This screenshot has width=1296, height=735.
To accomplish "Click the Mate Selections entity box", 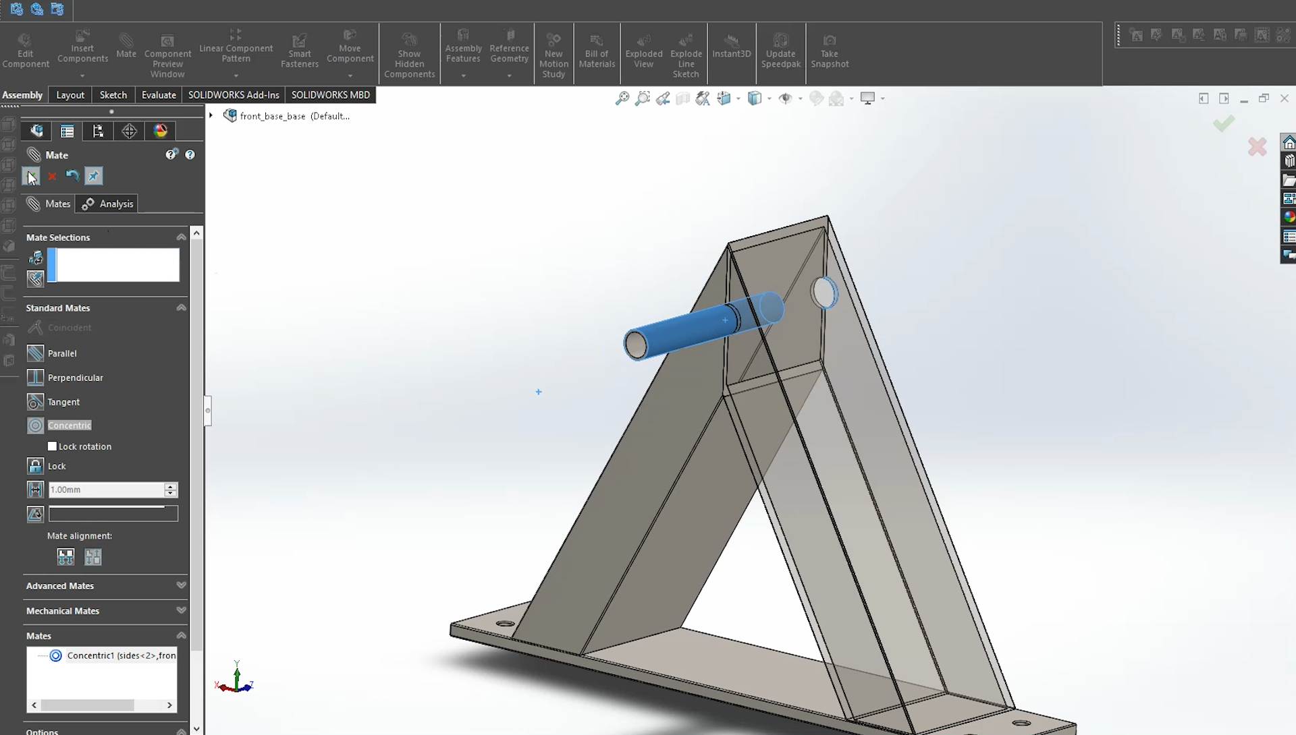I will 113,264.
